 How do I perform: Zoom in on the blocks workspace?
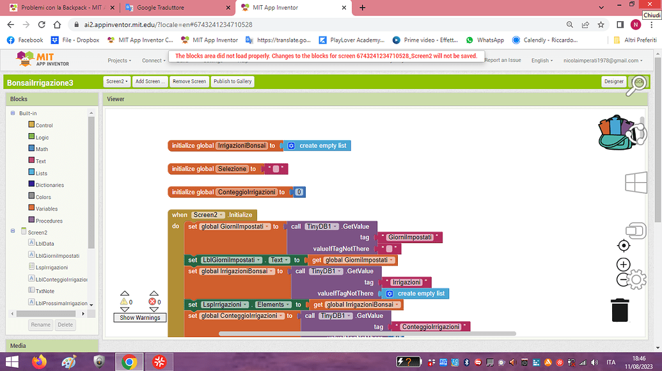(623, 263)
